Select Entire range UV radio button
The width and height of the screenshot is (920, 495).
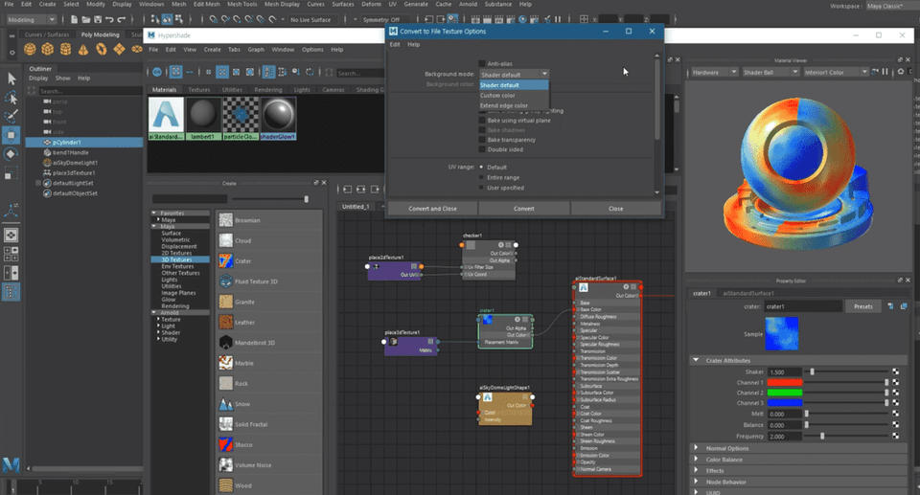pyautogui.click(x=482, y=178)
